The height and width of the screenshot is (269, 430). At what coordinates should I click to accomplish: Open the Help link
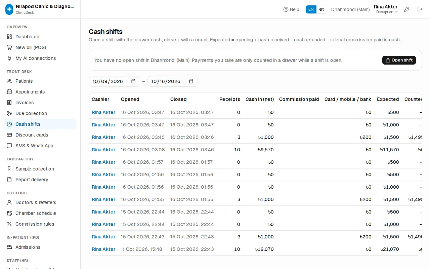click(291, 9)
